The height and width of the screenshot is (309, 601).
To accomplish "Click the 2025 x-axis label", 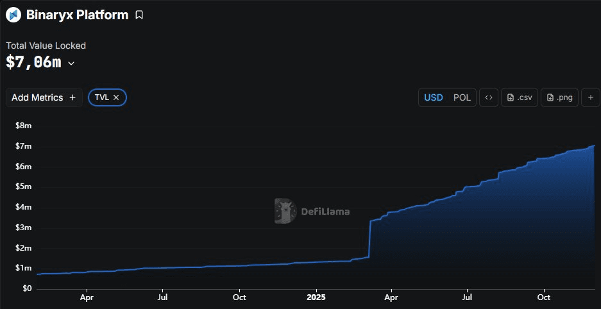I will pos(316,297).
